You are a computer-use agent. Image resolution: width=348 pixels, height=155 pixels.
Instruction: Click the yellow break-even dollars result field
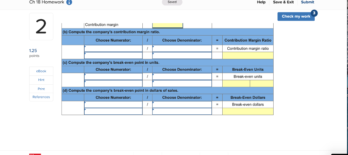(x=248, y=111)
